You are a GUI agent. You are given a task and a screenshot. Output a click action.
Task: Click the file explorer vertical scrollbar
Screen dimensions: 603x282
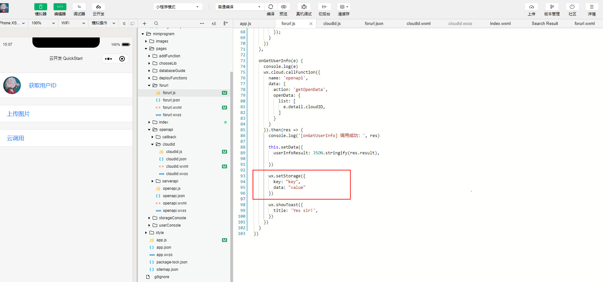[232, 176]
